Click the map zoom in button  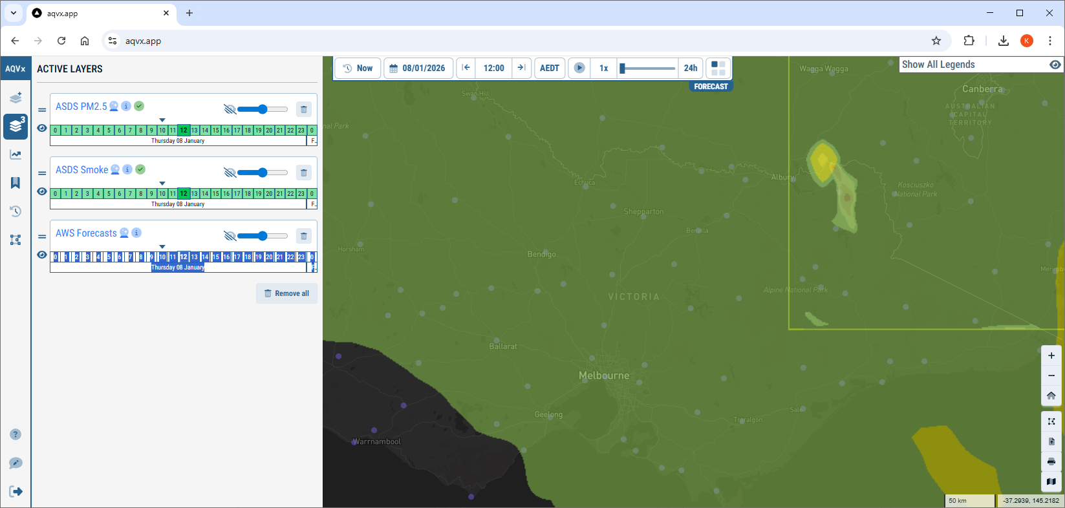(x=1051, y=355)
